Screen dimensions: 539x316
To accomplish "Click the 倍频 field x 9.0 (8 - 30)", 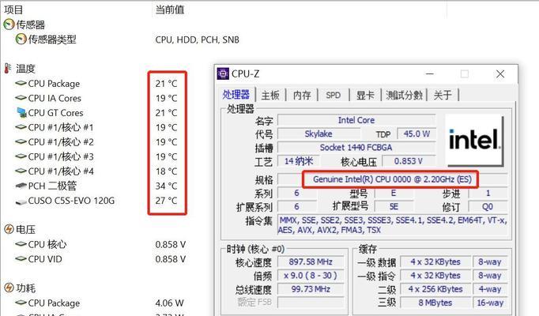I will [x=311, y=276].
